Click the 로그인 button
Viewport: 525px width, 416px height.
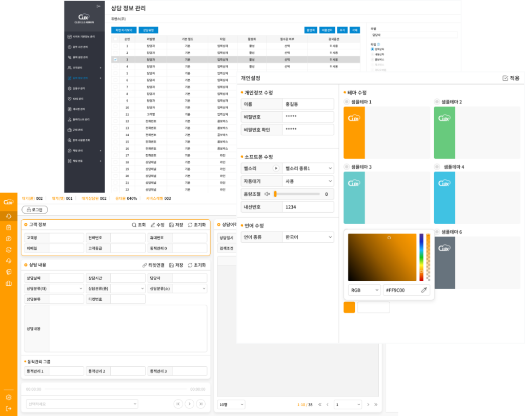click(34, 210)
